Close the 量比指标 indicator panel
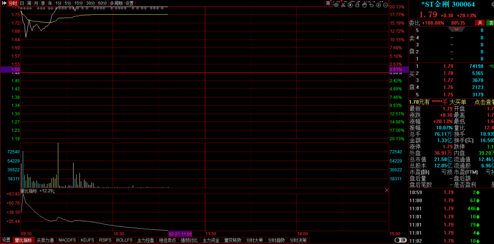Image resolution: width=494 pixels, height=244 pixels. click(x=387, y=191)
